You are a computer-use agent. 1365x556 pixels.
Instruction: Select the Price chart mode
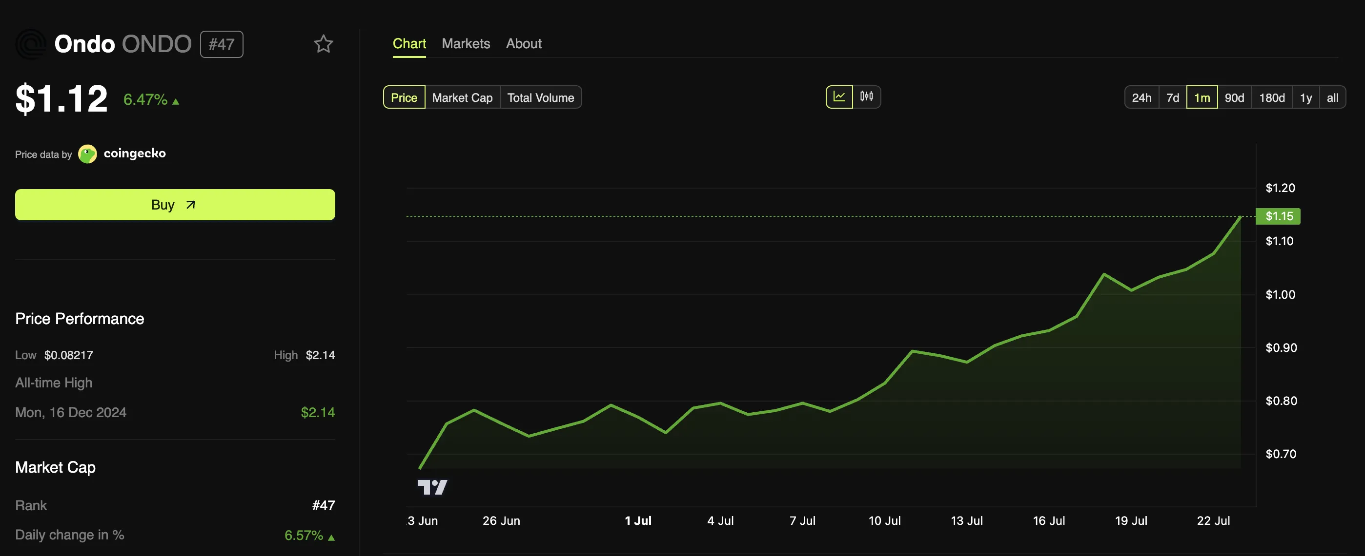pos(404,97)
